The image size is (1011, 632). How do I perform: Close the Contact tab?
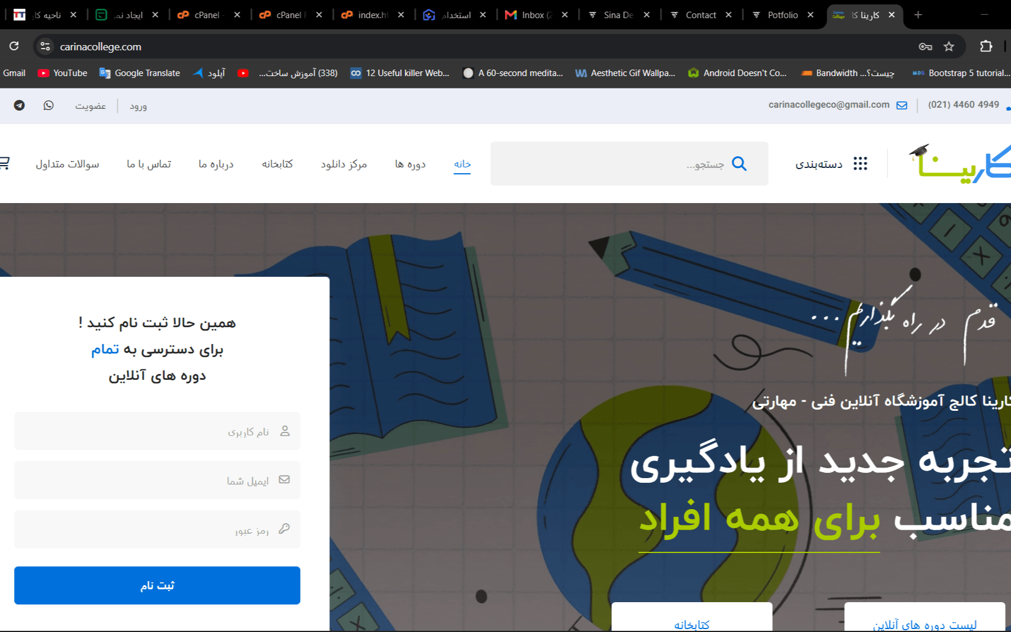pos(728,15)
